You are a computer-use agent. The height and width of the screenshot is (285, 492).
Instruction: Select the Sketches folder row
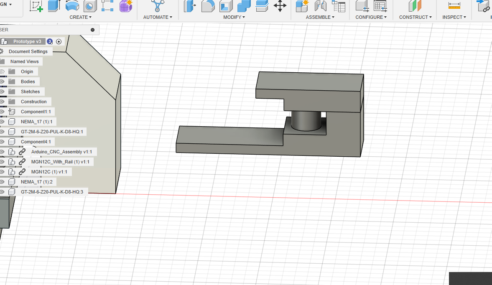point(30,92)
